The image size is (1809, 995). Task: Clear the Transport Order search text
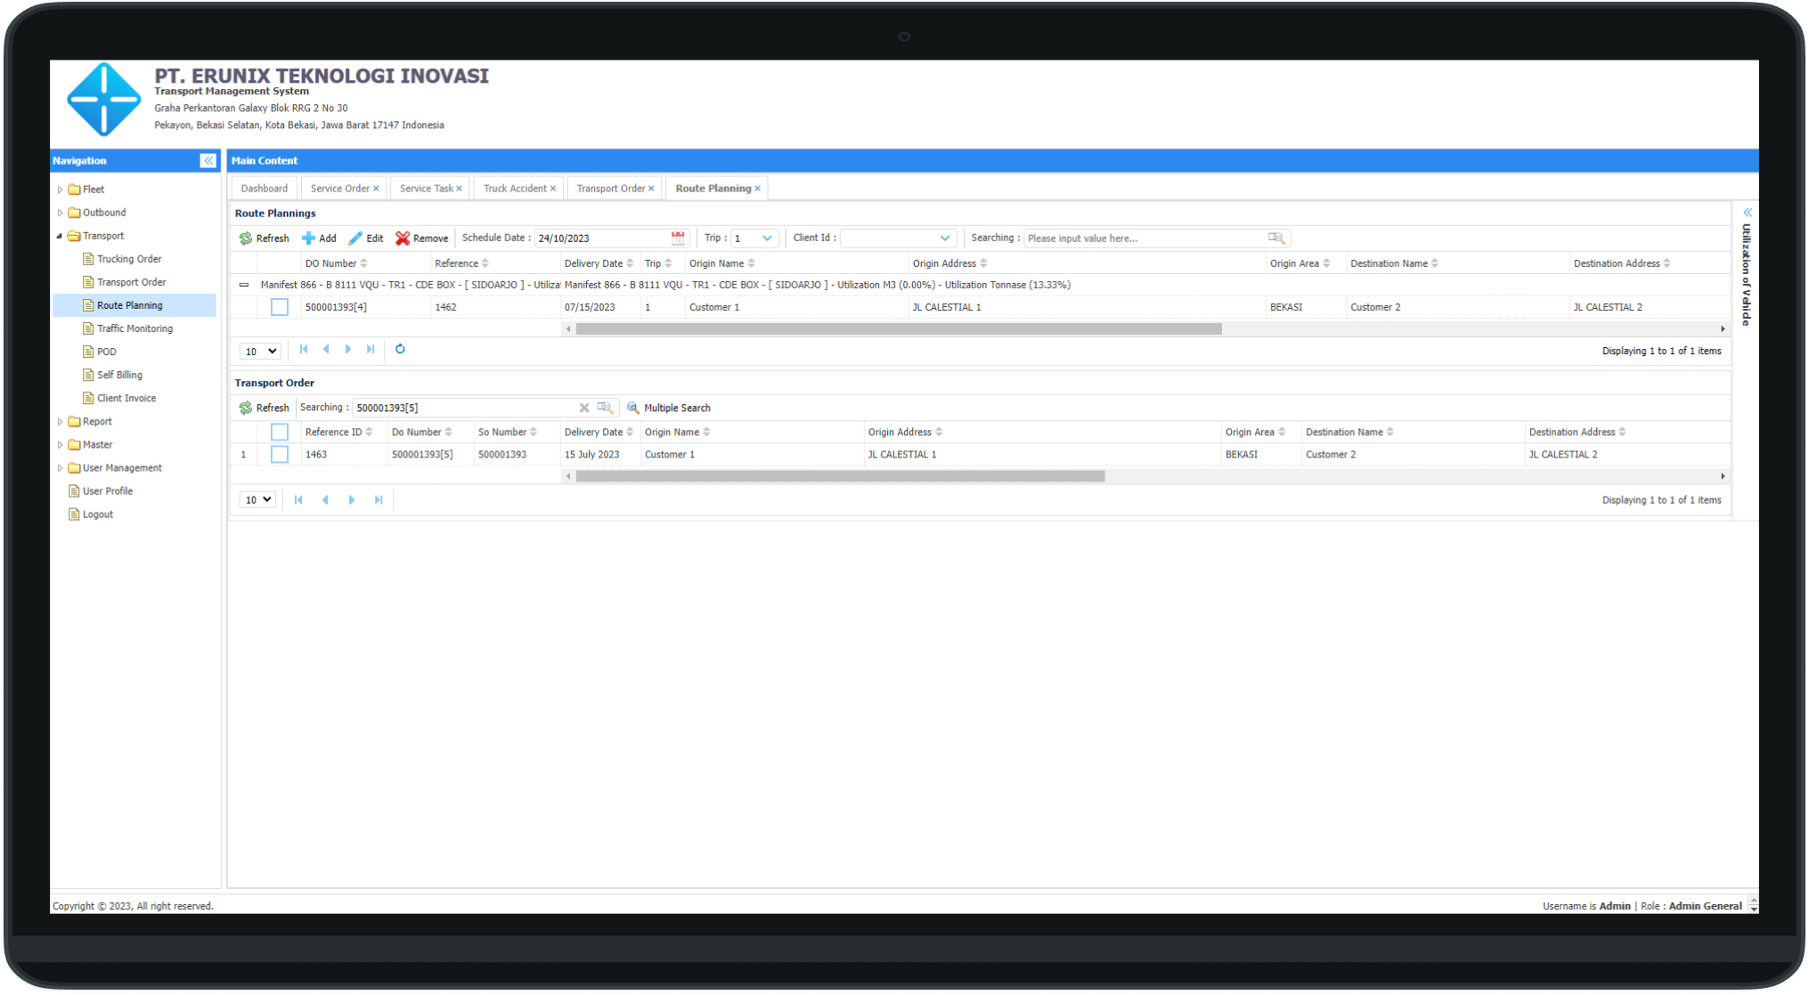[584, 408]
